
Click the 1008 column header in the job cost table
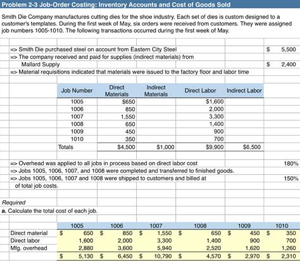click(x=200, y=226)
